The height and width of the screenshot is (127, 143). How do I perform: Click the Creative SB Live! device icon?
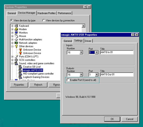20,67
